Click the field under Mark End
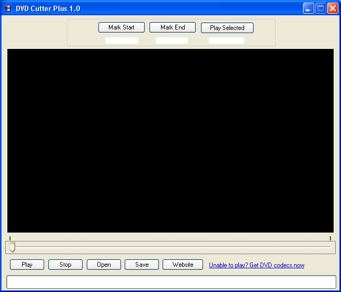This screenshot has width=341, height=292. [x=172, y=41]
